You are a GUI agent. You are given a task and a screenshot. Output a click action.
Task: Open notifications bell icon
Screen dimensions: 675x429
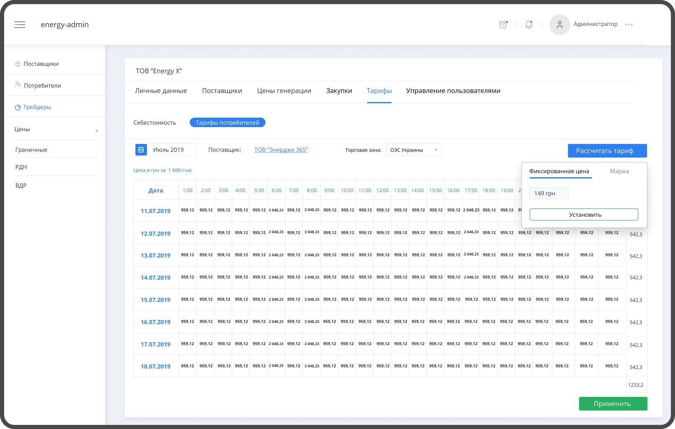(529, 25)
